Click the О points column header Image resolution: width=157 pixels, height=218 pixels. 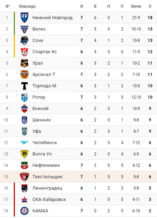point(150,6)
